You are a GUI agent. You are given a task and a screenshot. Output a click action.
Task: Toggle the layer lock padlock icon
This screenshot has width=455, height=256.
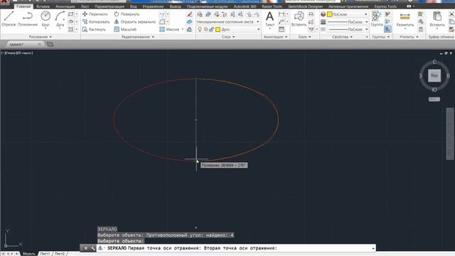(212, 29)
